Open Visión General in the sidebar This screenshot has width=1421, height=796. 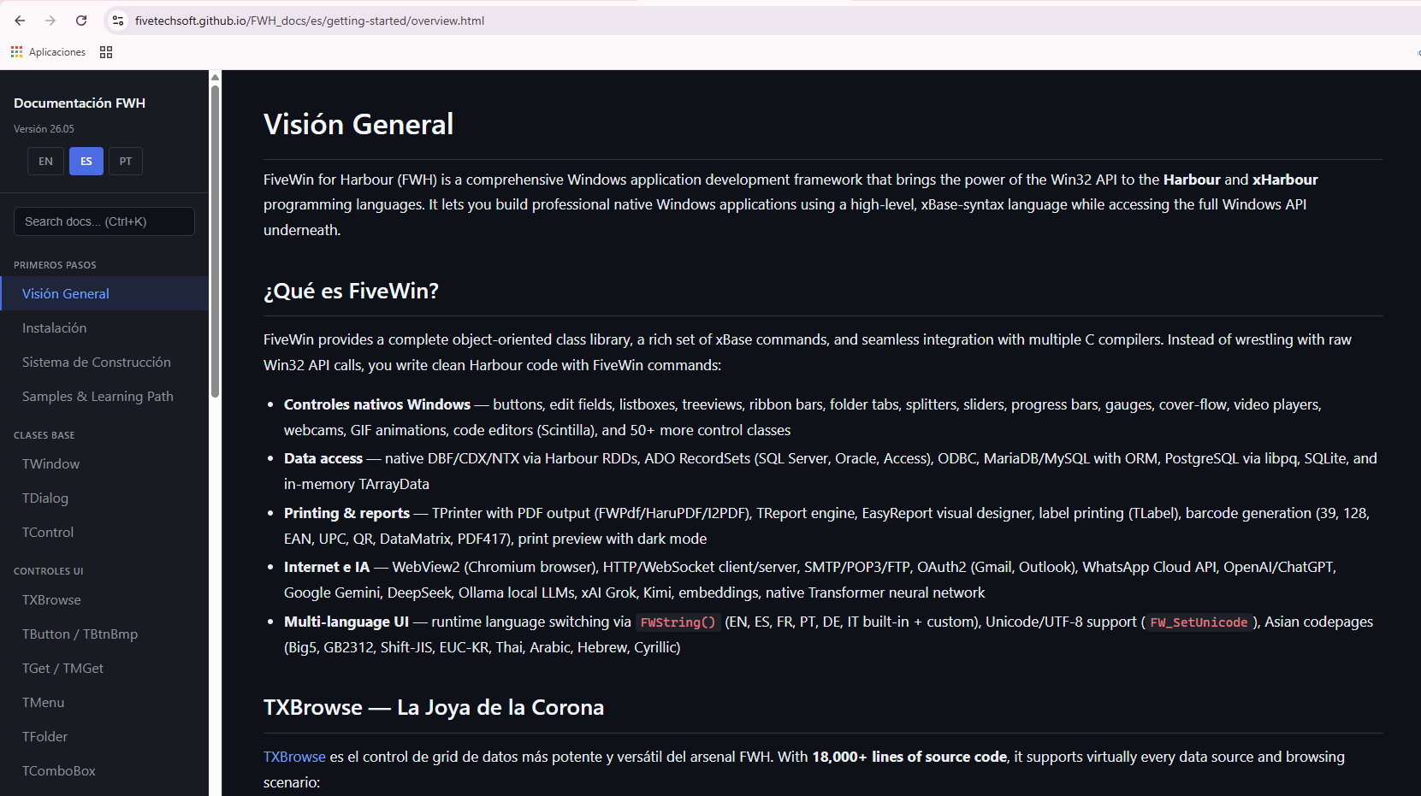(x=104, y=293)
